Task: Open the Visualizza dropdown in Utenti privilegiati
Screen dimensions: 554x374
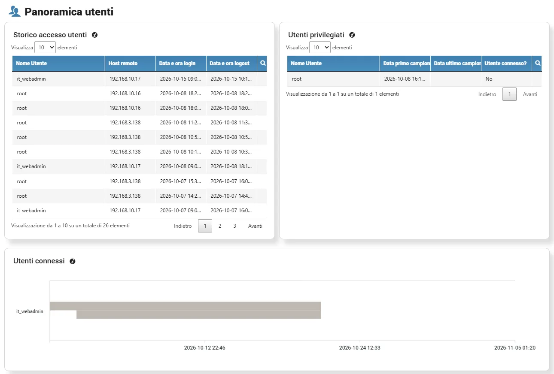Action: pos(320,48)
